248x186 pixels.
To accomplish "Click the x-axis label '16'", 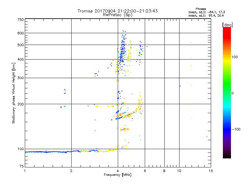I will click(211, 171).
